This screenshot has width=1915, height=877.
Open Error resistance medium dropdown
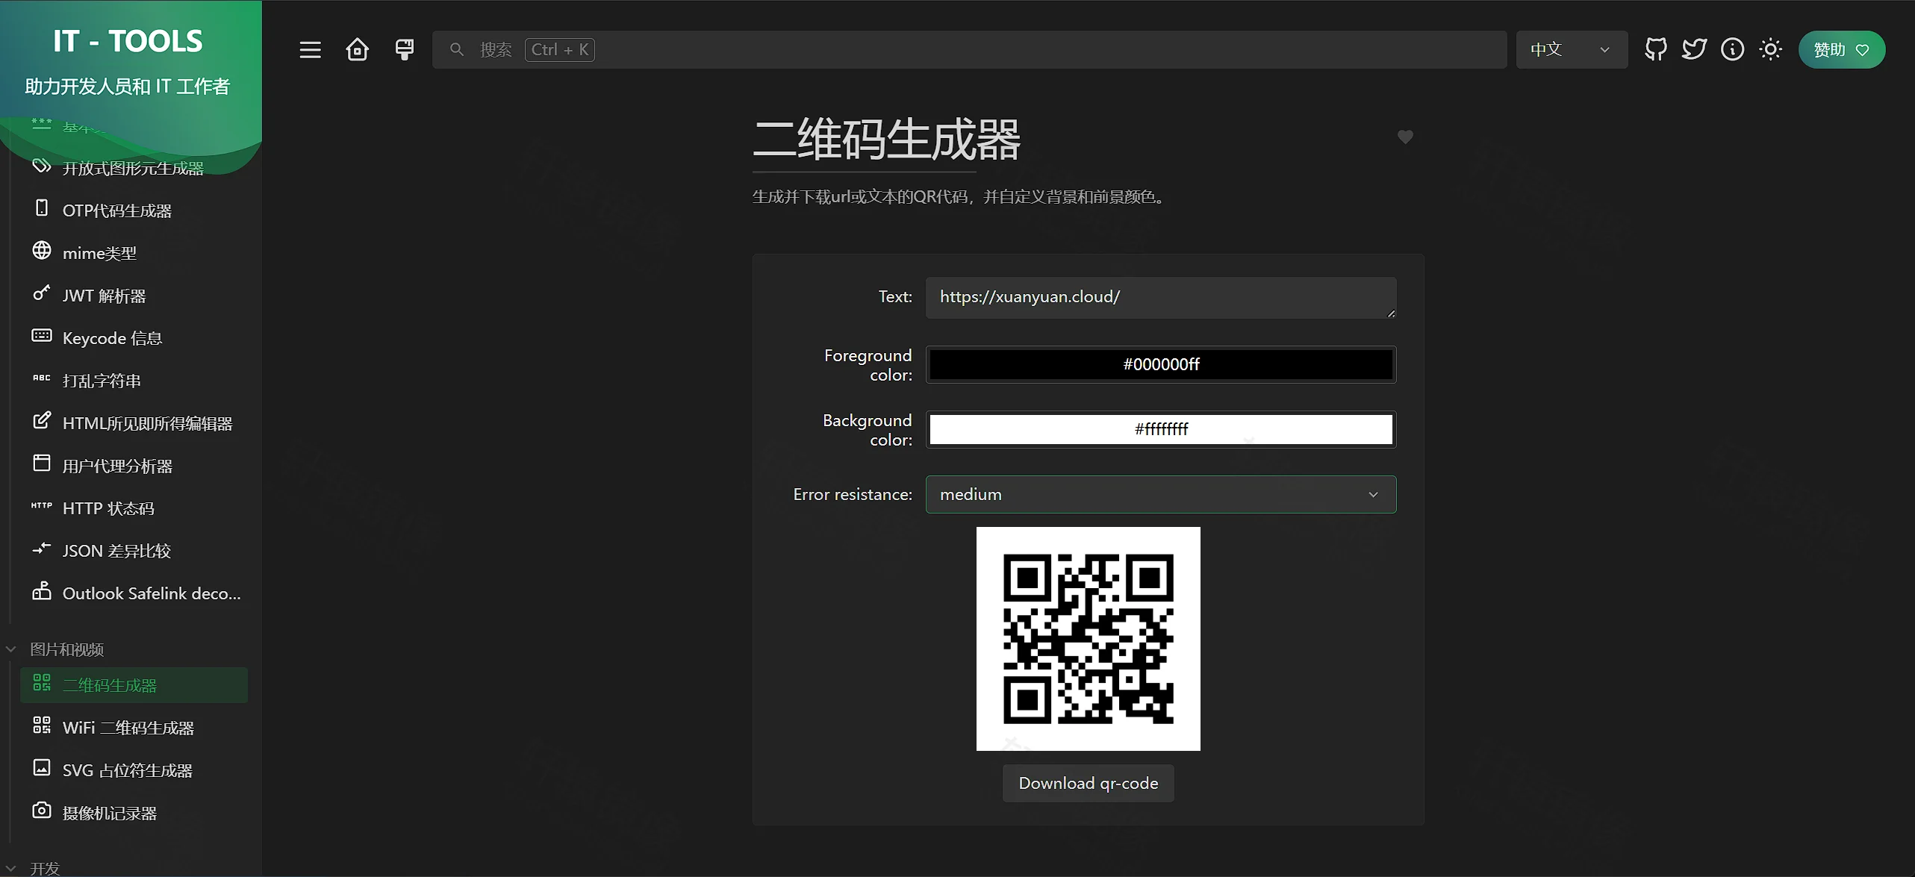point(1161,494)
